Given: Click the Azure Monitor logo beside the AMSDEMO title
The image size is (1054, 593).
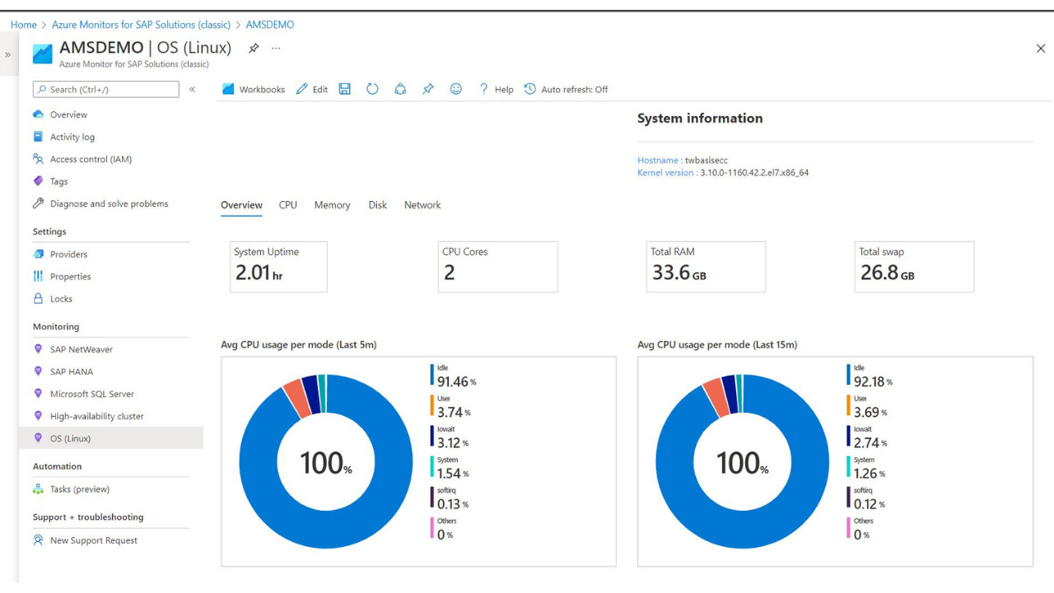Looking at the screenshot, I should tap(43, 54).
